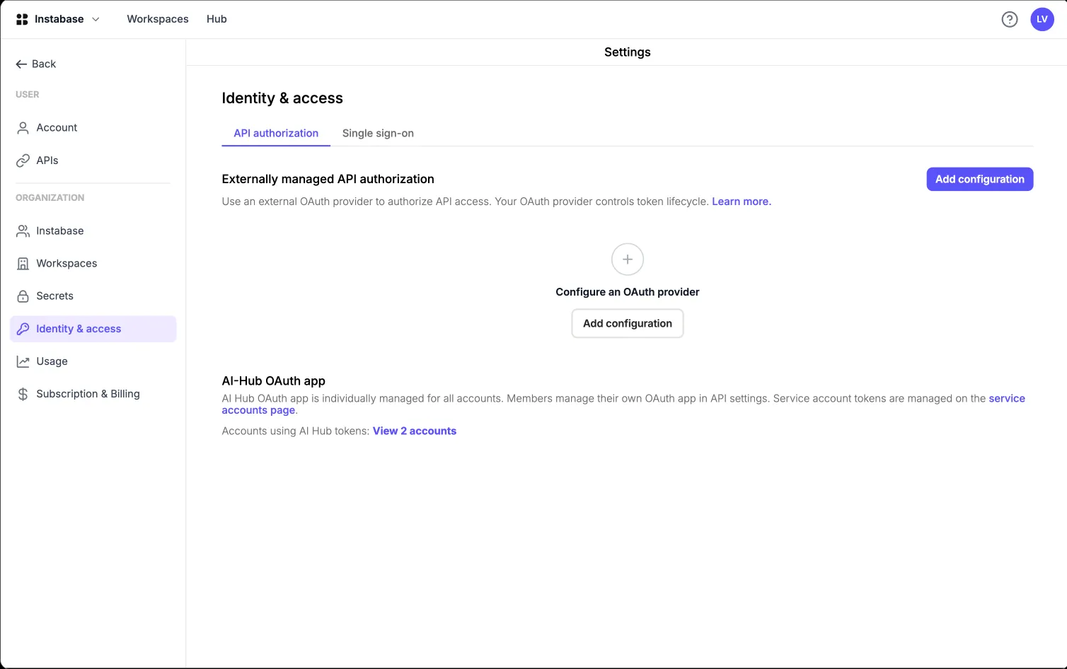Open the help question mark icon
Viewport: 1067px width, 669px height.
tap(1010, 19)
